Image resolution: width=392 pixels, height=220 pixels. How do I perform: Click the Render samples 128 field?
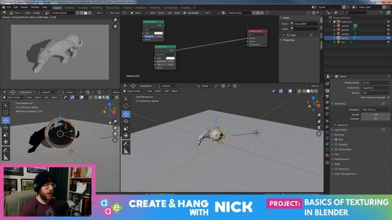pos(375,115)
